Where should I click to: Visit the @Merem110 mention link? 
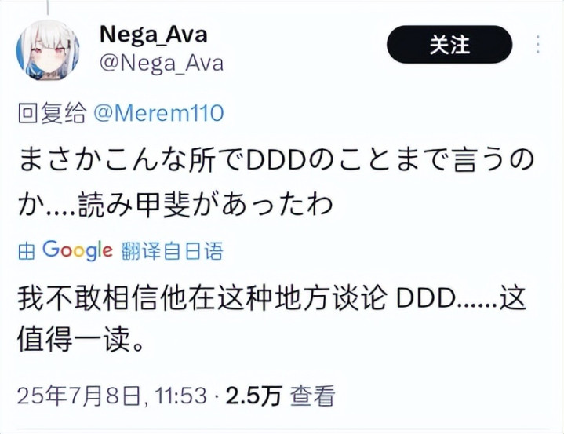coord(158,113)
